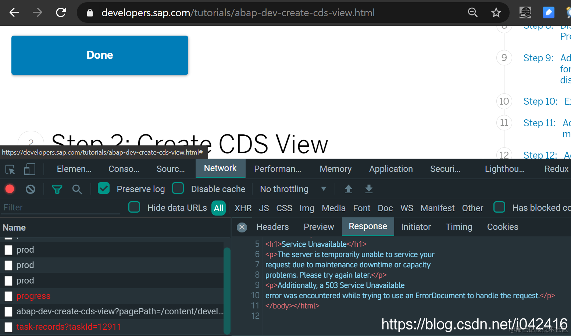The width and height of the screenshot is (571, 336).
Task: Click the import HAR upload arrow
Action: (x=349, y=189)
